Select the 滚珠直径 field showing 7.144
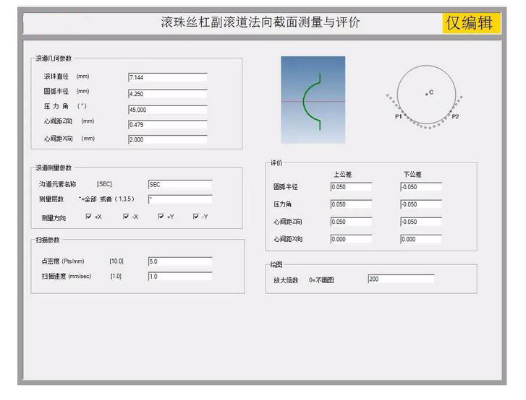The image size is (526, 400). pyautogui.click(x=167, y=77)
